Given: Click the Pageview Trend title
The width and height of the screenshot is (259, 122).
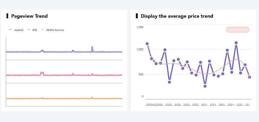Looking at the screenshot, I should (29, 16).
